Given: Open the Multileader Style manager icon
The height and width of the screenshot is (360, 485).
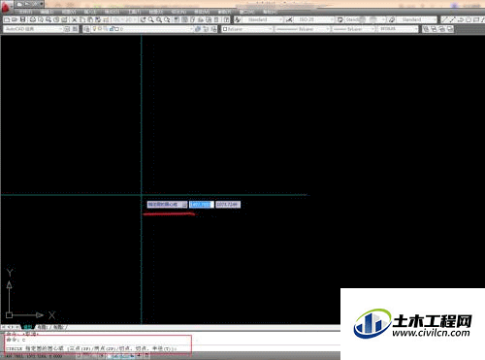Looking at the screenshot, I should click(x=392, y=19).
